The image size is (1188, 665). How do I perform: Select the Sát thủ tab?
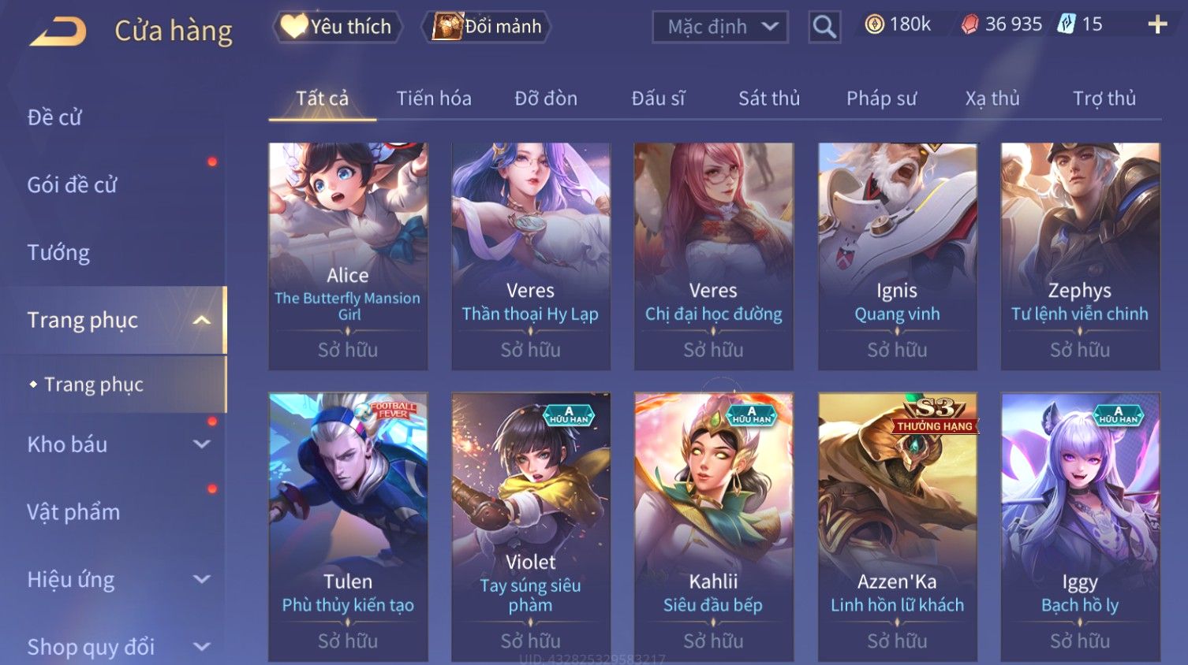pyautogui.click(x=769, y=98)
